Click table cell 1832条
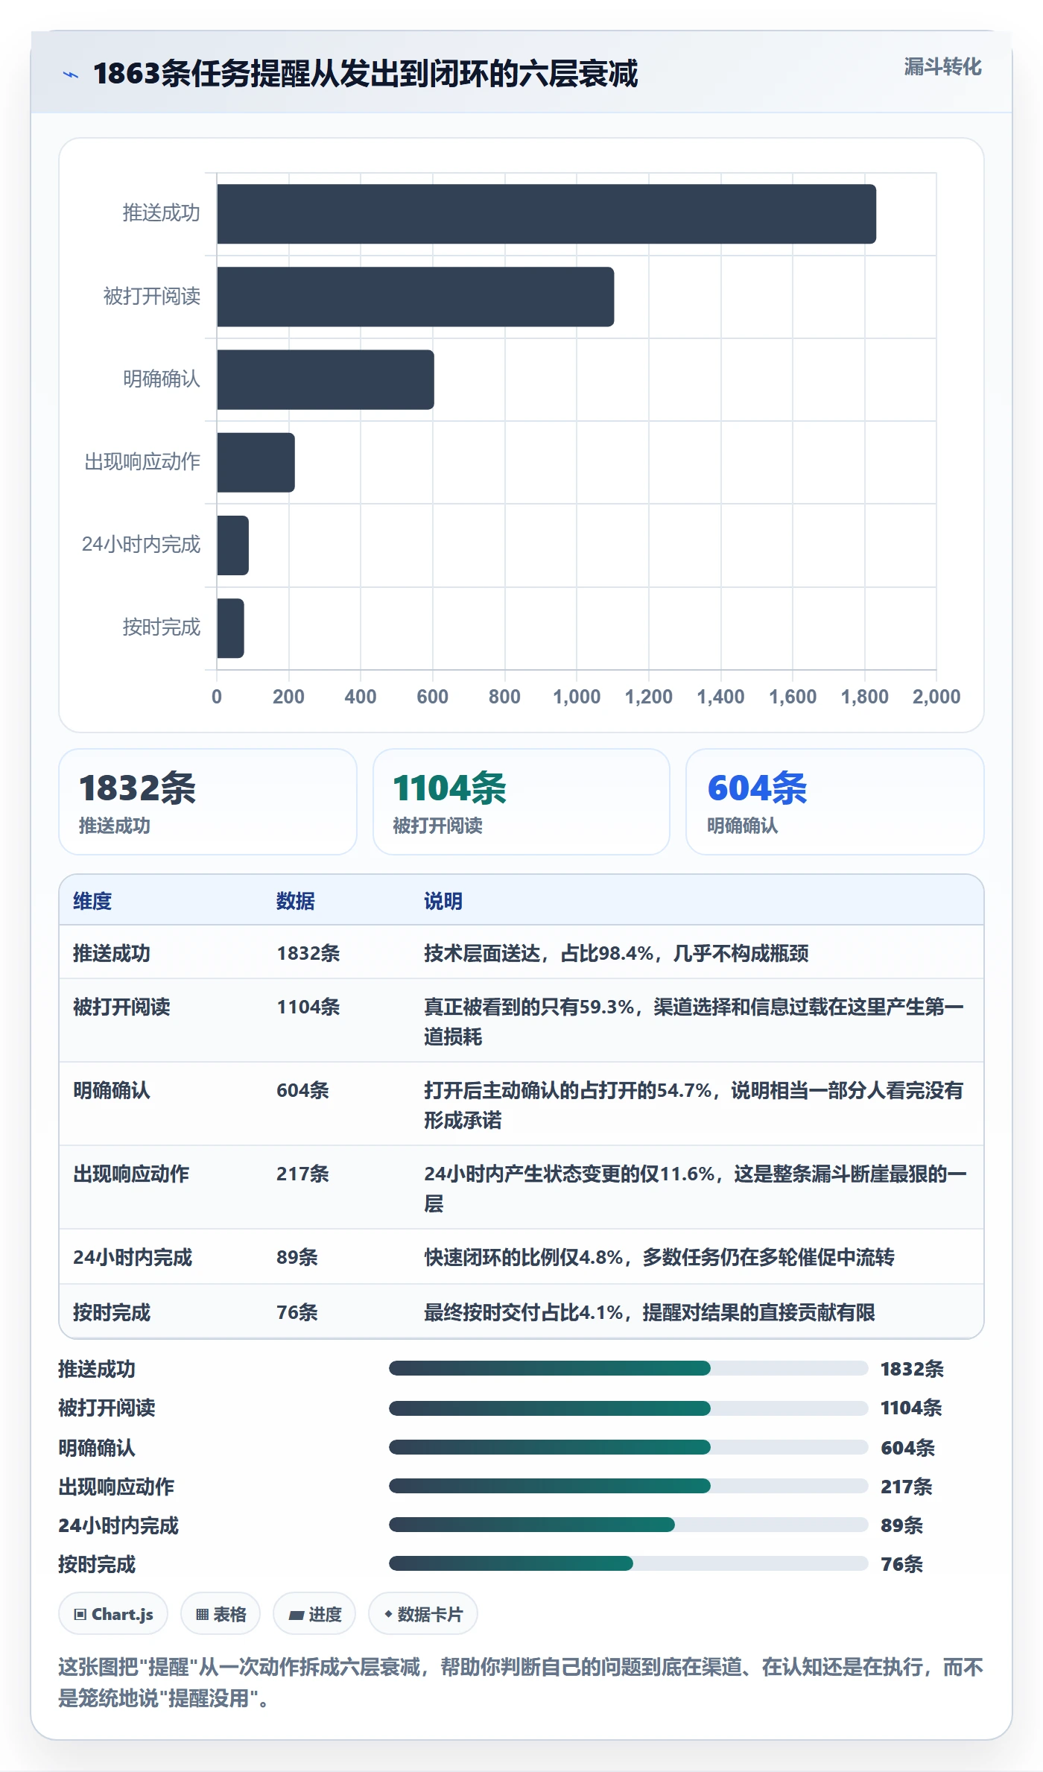This screenshot has height=1772, width=1043. 308,953
